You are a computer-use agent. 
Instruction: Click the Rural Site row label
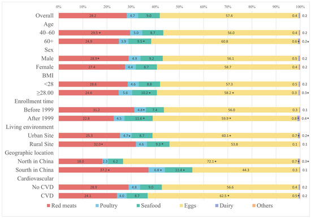[x=42, y=144]
